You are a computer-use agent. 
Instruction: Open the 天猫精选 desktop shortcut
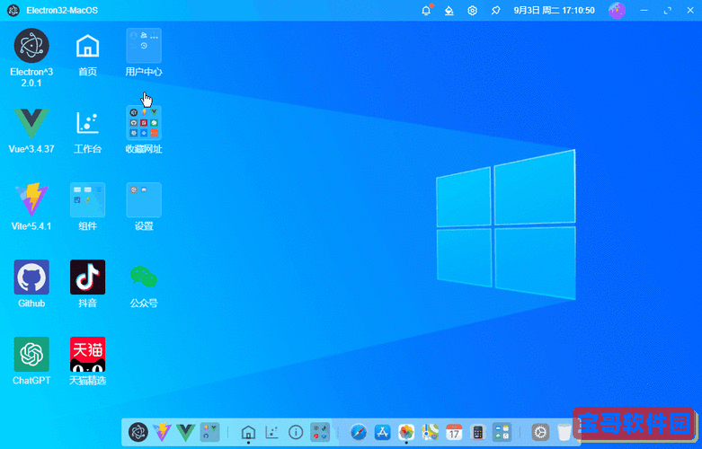pyautogui.click(x=88, y=354)
